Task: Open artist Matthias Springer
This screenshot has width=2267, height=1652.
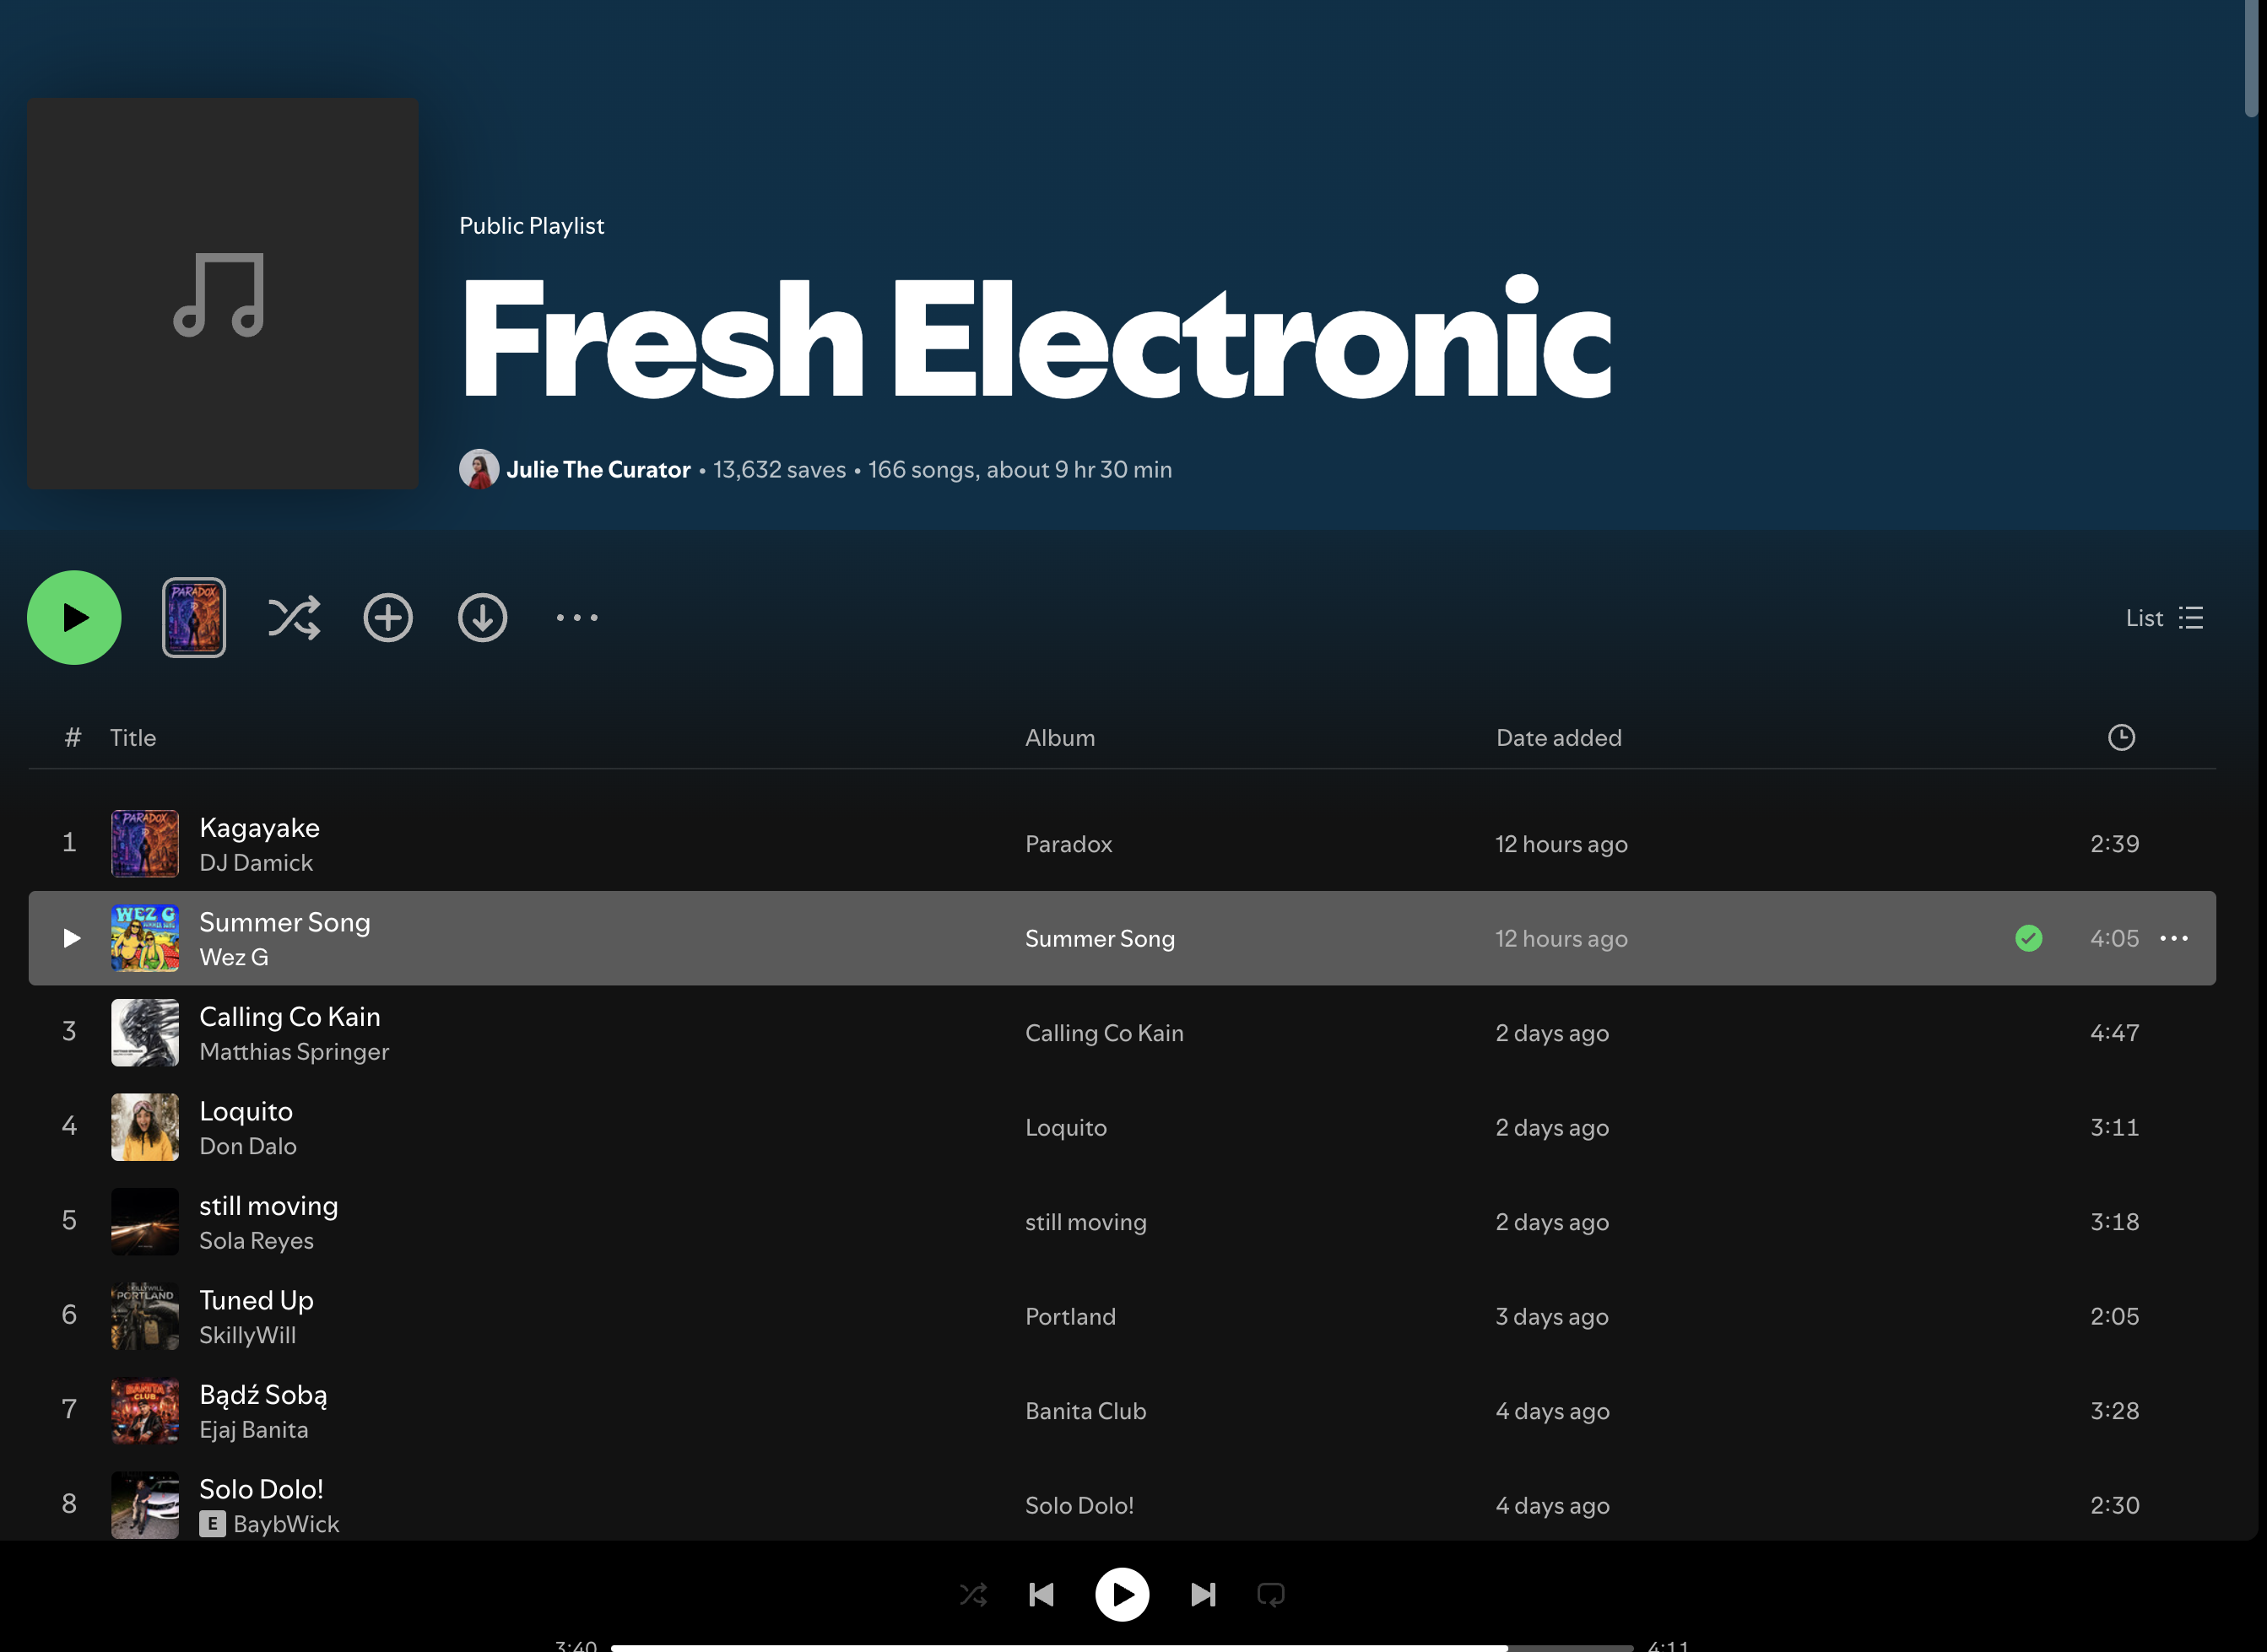Action: pos(294,1051)
